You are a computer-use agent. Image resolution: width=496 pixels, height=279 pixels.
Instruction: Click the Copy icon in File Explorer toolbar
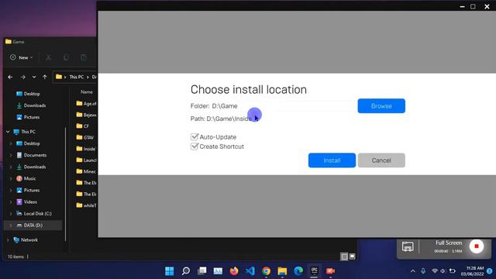66,57
